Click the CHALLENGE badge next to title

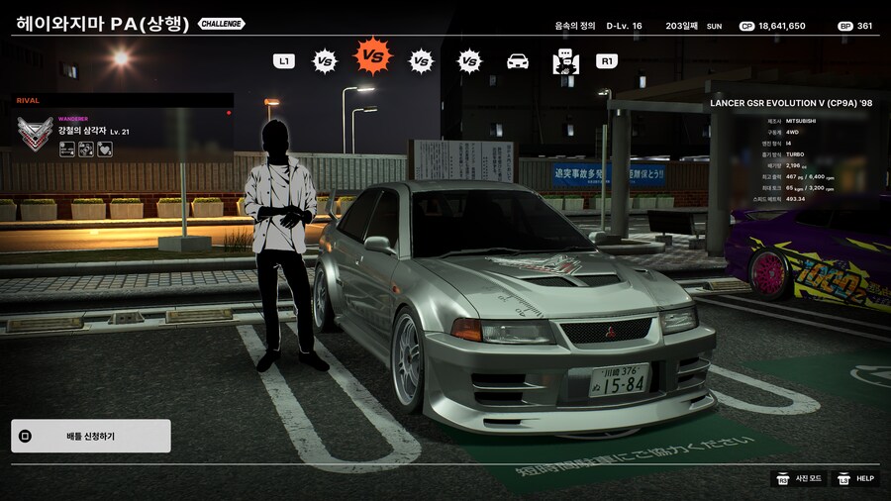click(x=221, y=24)
